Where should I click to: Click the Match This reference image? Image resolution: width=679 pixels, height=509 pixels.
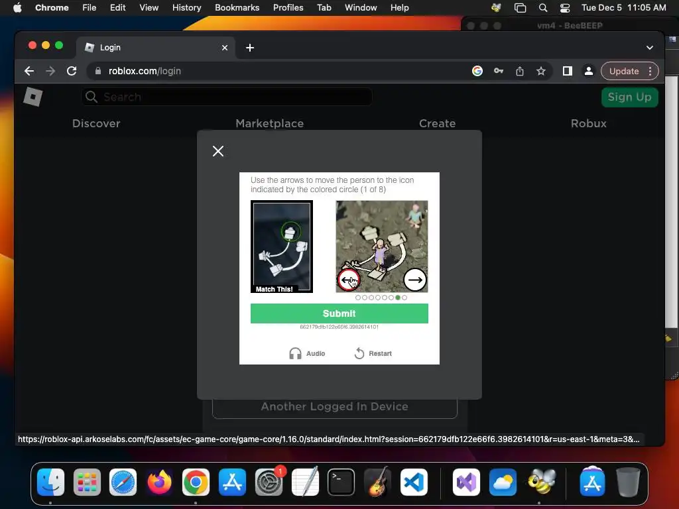coord(281,247)
